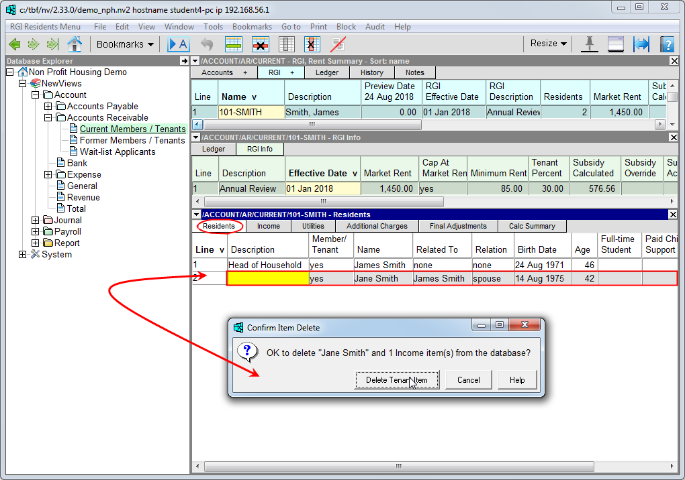Select Former Members / Tenants in tree
This screenshot has height=480, width=685.
click(x=132, y=141)
